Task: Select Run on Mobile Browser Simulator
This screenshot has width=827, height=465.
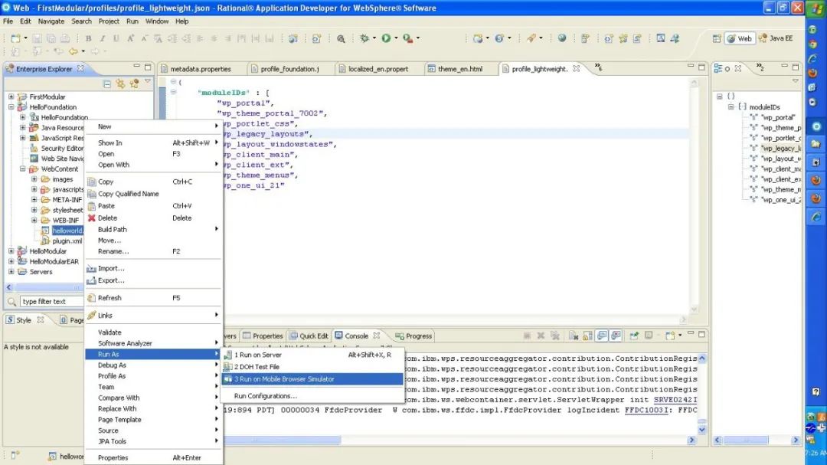Action: coord(284,379)
